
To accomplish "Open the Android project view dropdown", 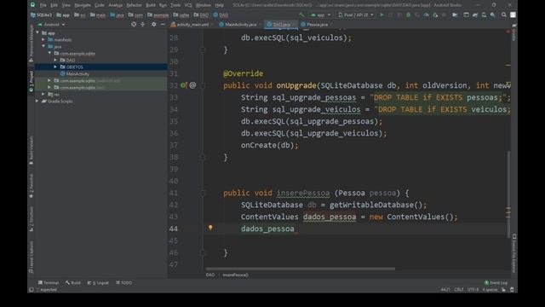I will click(x=51, y=25).
